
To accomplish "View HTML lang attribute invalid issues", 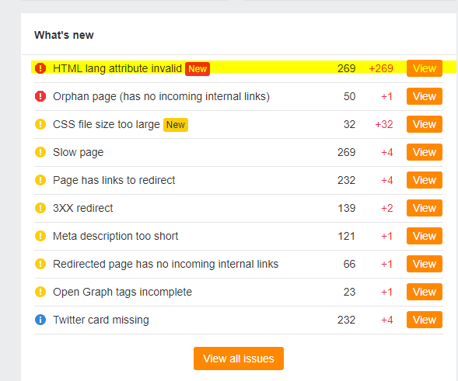I will pyautogui.click(x=424, y=68).
